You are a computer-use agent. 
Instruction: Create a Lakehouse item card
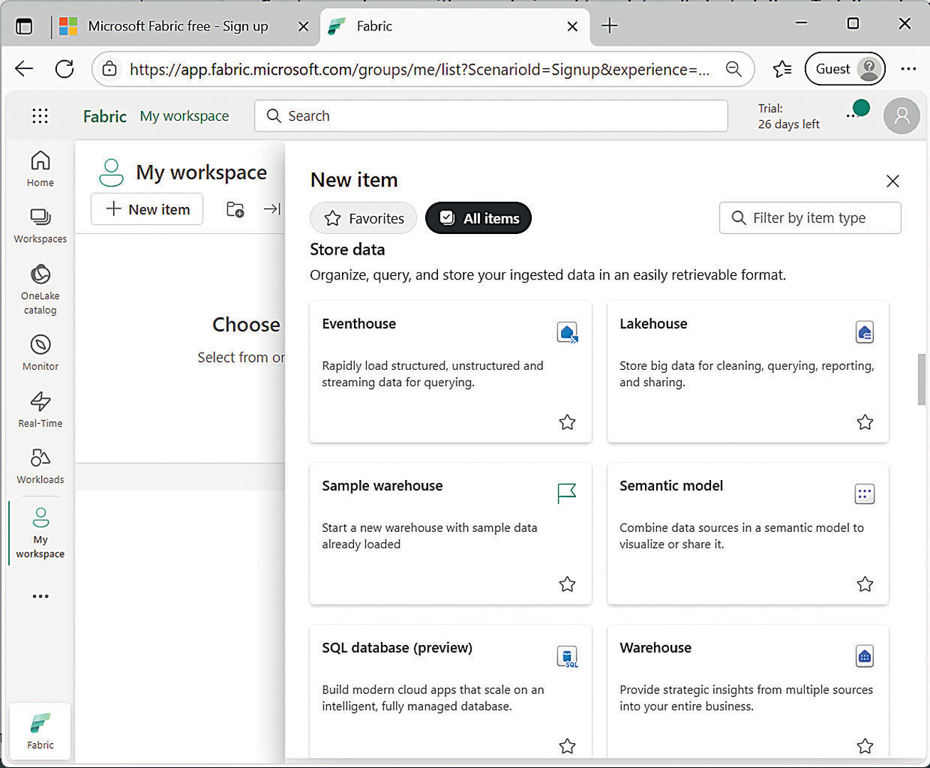pyautogui.click(x=748, y=372)
